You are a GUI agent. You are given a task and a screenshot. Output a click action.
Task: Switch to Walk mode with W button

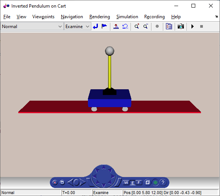coord(126,183)
